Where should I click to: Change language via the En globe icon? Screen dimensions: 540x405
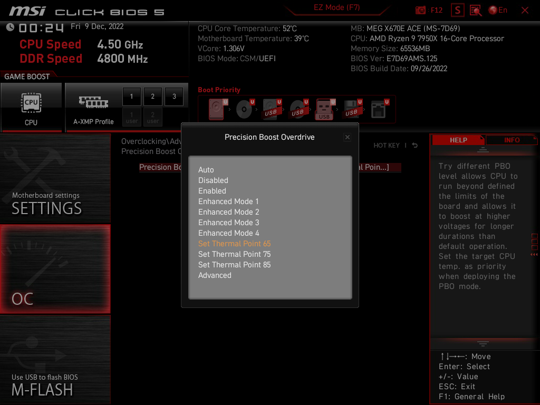(x=498, y=11)
